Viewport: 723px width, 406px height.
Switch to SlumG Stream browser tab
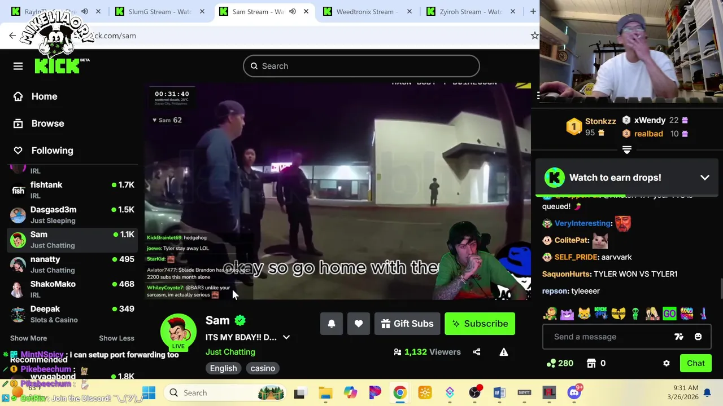[x=160, y=11]
